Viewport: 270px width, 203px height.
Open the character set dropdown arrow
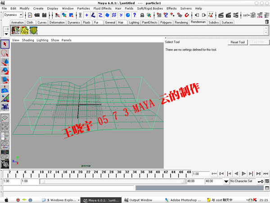click(x=226, y=181)
